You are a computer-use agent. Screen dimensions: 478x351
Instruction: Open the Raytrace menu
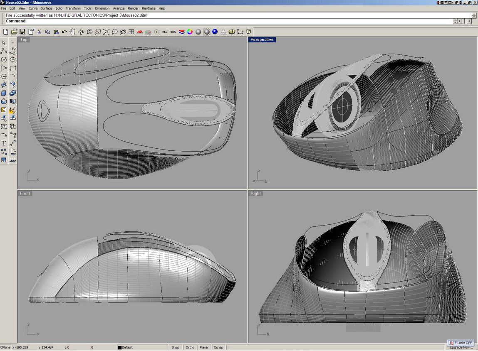(x=149, y=8)
